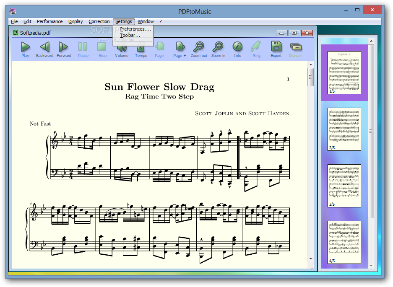
Task: Click the Zoom out magnifier
Action: pyautogui.click(x=199, y=49)
